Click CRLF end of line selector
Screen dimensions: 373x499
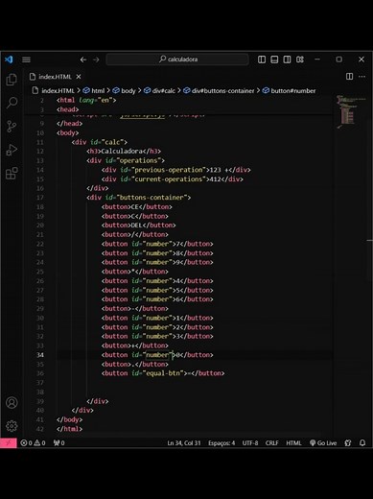click(x=271, y=443)
